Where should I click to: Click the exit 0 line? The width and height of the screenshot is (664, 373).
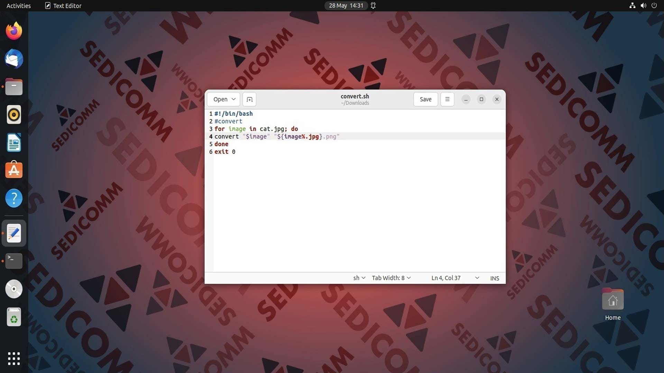coord(225,152)
